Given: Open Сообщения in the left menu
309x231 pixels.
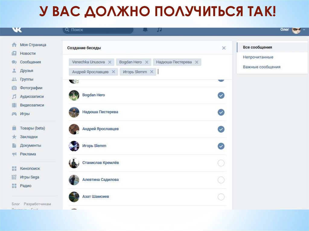Looking at the screenshot, I should click(30, 62).
